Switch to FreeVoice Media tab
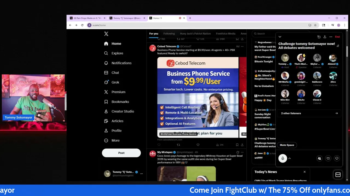350x196 pixels. 226,34
